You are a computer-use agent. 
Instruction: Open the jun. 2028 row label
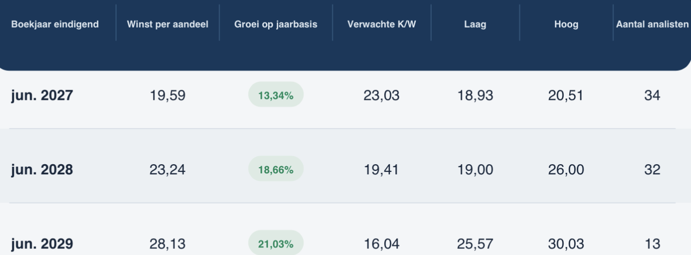(42, 169)
